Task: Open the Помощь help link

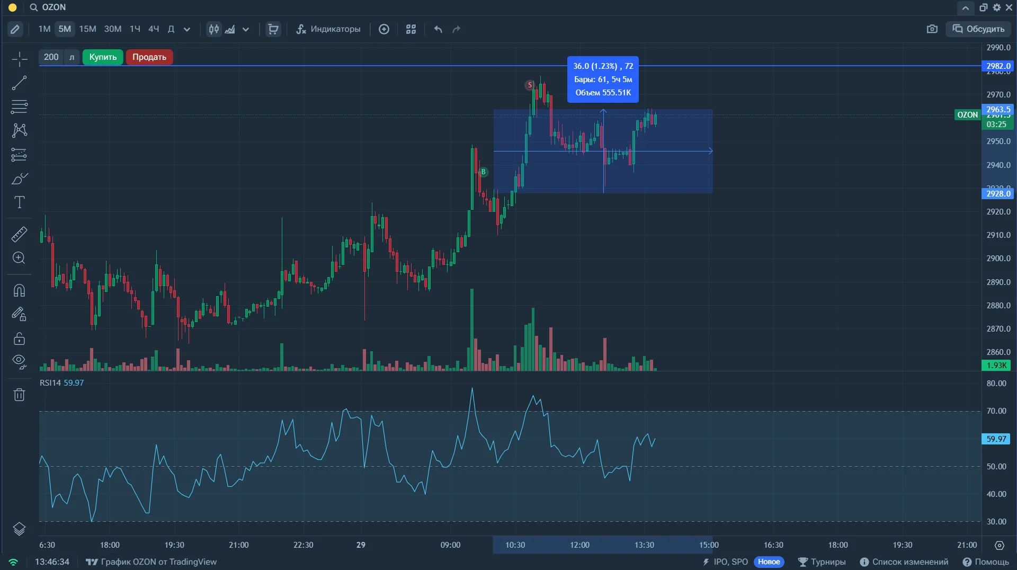Action: [986, 562]
